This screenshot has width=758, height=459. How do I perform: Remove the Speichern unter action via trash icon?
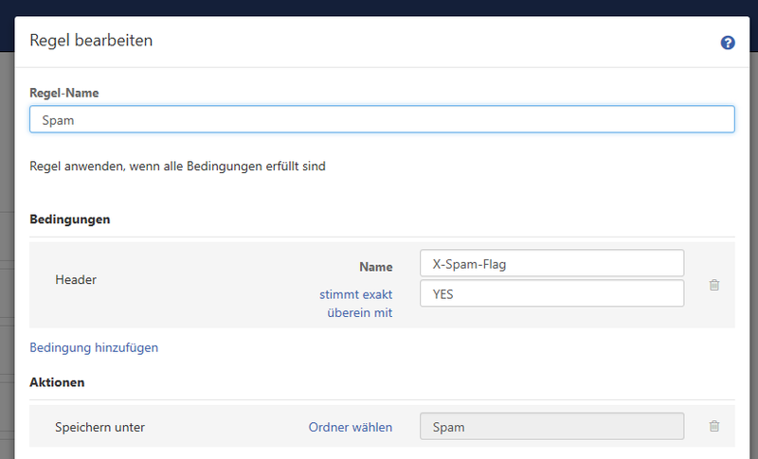click(x=714, y=426)
